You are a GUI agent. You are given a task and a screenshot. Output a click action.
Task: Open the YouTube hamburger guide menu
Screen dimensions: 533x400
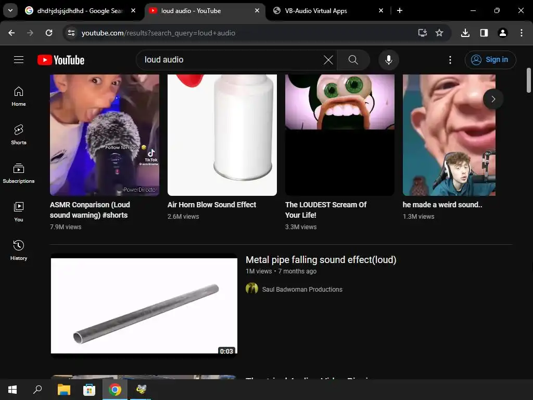pos(19,60)
